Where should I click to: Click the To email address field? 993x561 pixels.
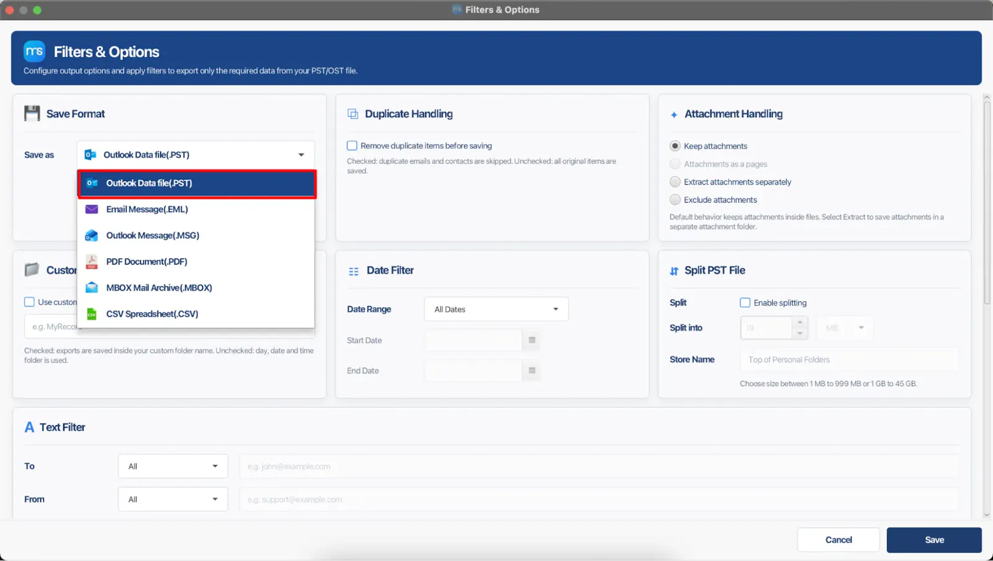(x=600, y=466)
